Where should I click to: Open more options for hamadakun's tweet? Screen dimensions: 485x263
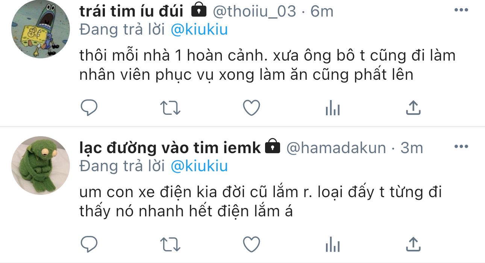click(461, 146)
